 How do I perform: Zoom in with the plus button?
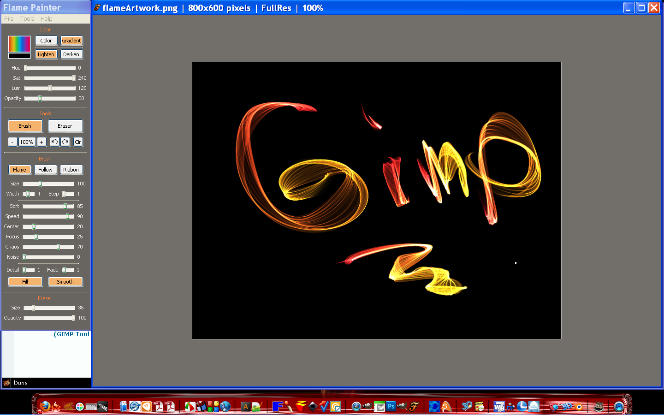41,142
